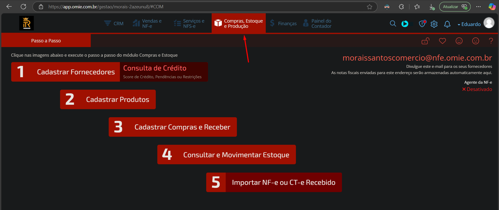Click the neutral face feedback icon
Image resolution: width=499 pixels, height=210 pixels.
click(476, 41)
